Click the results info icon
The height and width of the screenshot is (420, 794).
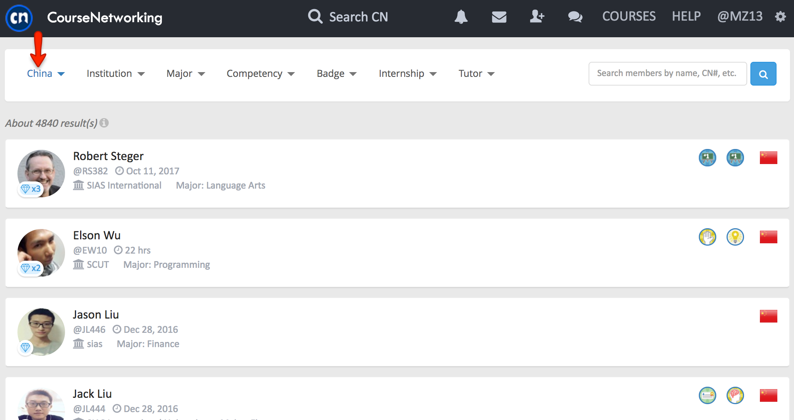coord(104,123)
